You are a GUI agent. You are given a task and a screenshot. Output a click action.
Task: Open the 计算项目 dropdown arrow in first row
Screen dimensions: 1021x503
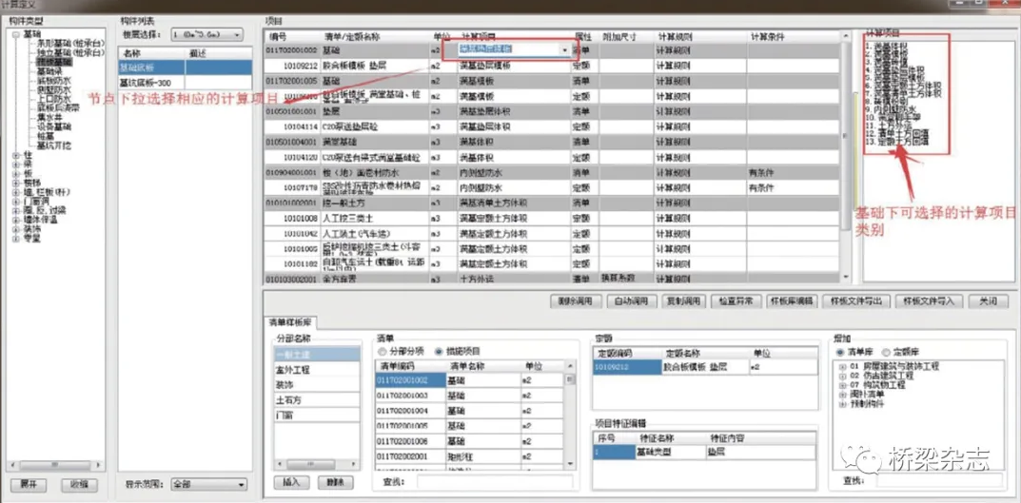(564, 49)
